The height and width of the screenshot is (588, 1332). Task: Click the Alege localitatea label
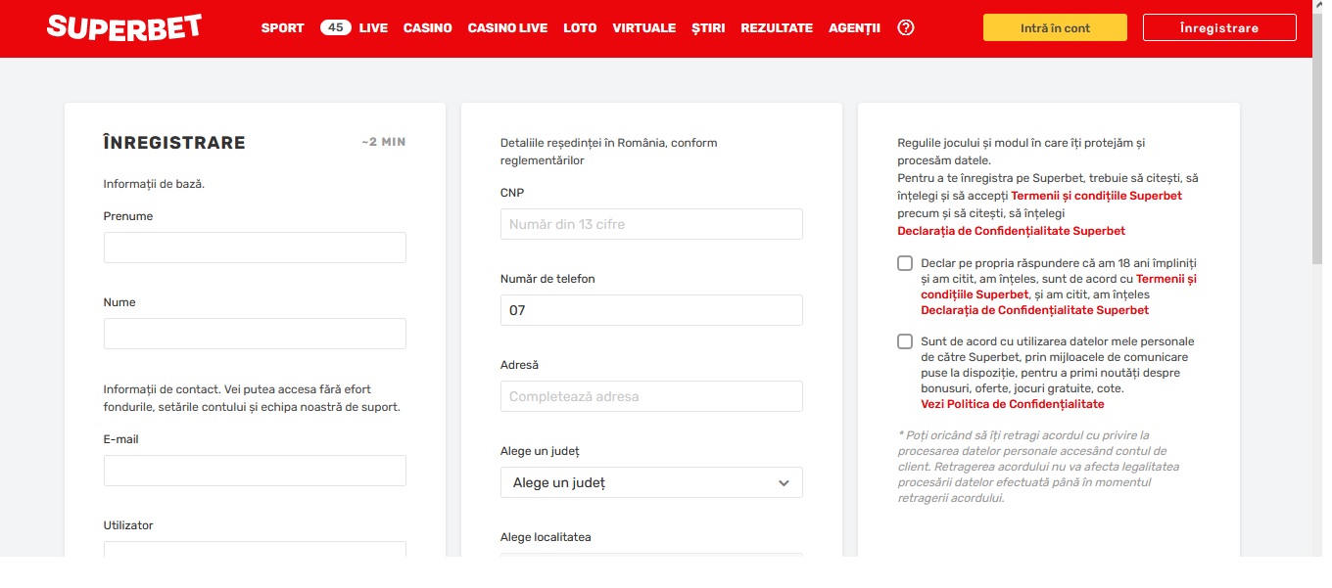546,537
